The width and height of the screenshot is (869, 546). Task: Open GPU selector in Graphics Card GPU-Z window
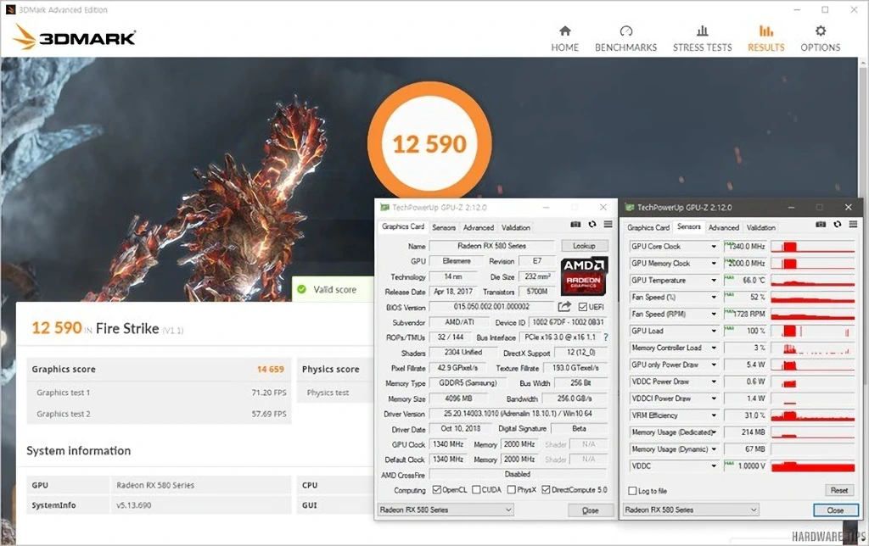pos(446,510)
